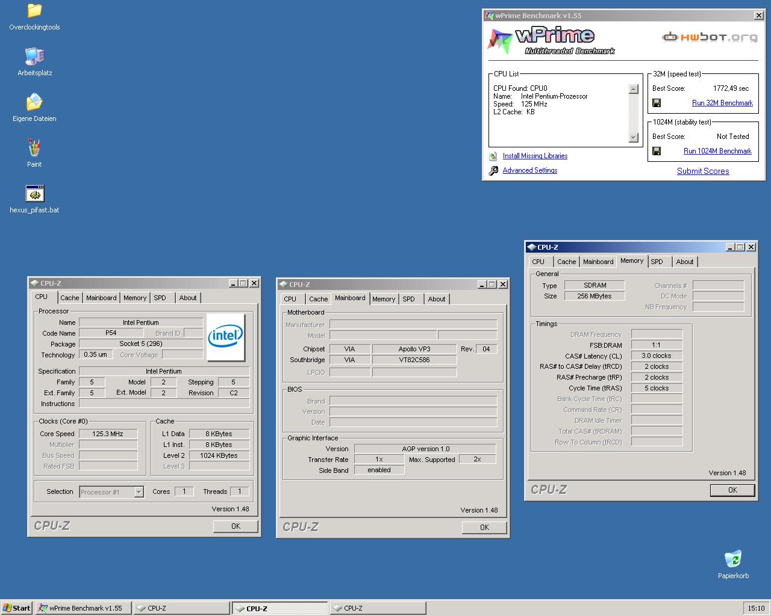Open Advanced Settings link
Screen dimensions: 771x616
point(530,170)
